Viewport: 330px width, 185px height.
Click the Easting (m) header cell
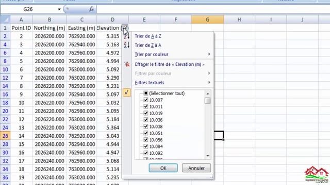81,28
